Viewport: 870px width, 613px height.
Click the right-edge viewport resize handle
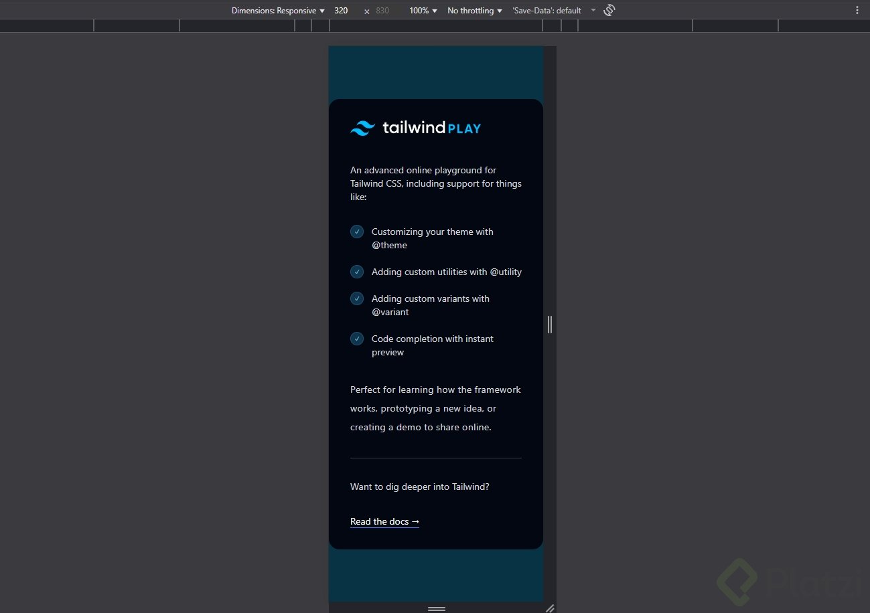pos(550,324)
